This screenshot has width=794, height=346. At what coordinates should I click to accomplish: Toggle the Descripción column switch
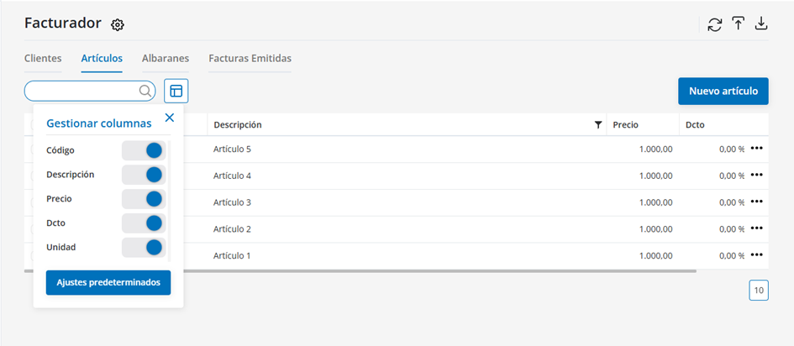(144, 175)
